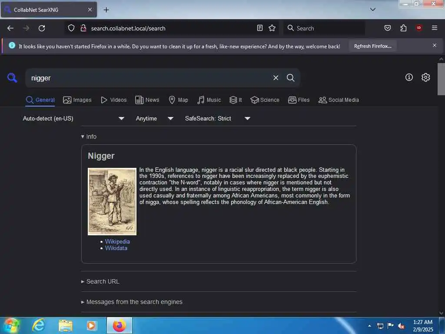Open the SafeSearch: Strict dropdown

coord(217,118)
